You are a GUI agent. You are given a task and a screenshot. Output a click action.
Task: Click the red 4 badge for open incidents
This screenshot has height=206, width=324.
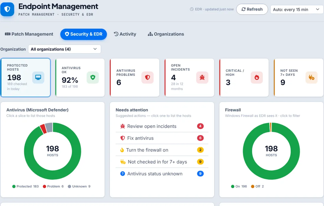[x=200, y=126]
